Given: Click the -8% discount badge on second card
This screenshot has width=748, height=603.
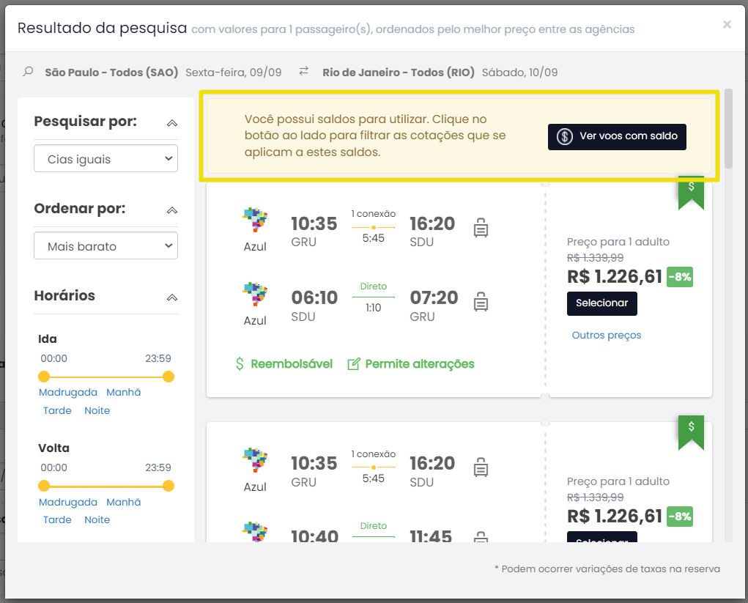Looking at the screenshot, I should (680, 517).
